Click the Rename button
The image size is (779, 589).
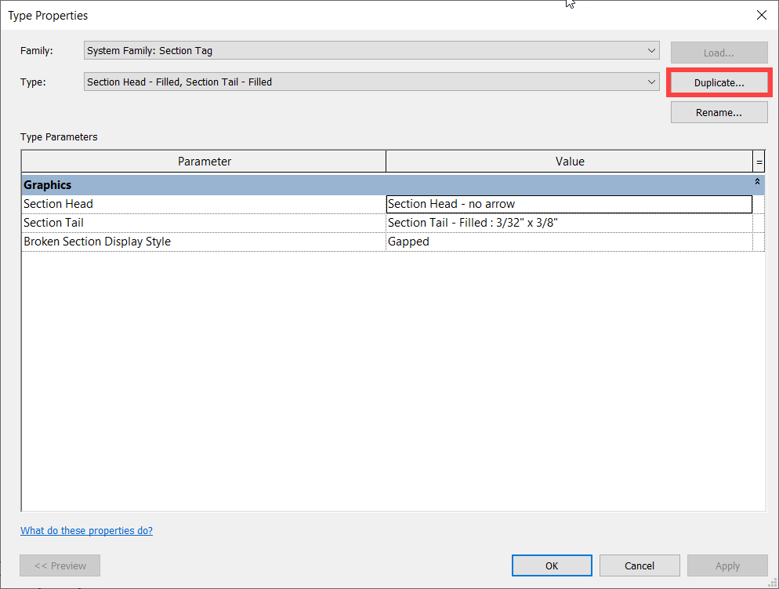click(x=718, y=111)
